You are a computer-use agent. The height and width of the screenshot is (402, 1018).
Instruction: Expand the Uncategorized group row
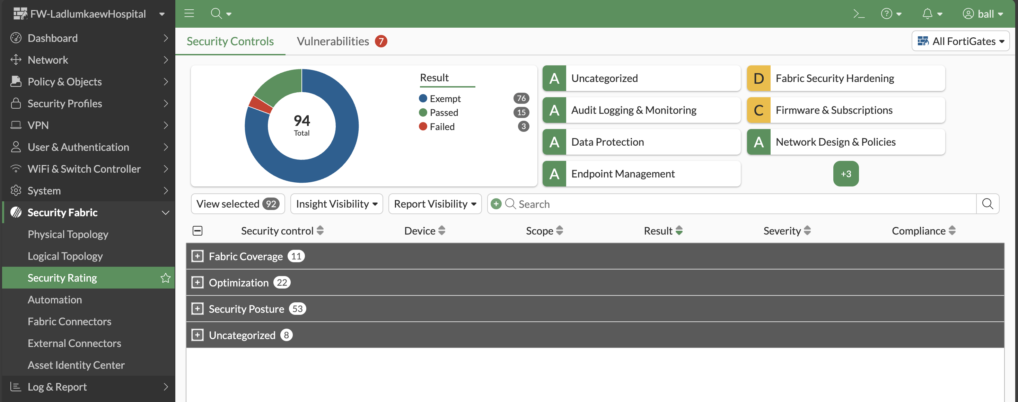point(198,335)
